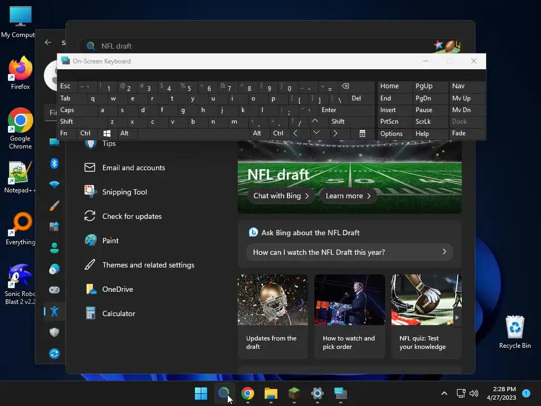
Task: Open Google Chrome from taskbar
Action: tap(248, 393)
